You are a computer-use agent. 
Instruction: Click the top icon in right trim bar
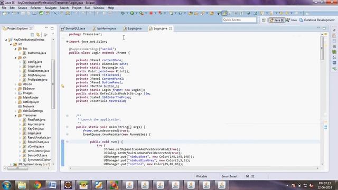tap(334, 30)
